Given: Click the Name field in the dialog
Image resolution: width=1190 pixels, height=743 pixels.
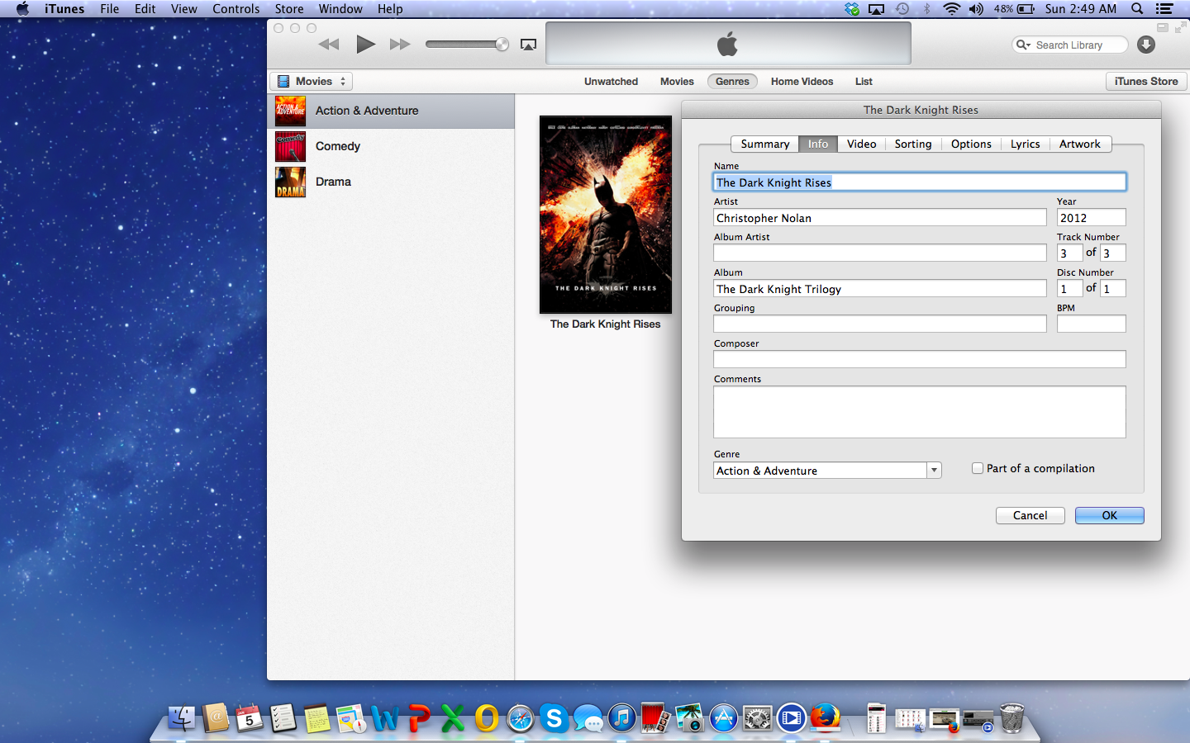Looking at the screenshot, I should (920, 182).
